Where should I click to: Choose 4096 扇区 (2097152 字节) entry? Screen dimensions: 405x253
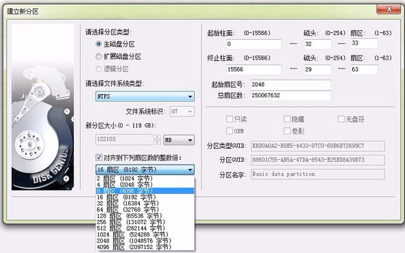click(145, 247)
